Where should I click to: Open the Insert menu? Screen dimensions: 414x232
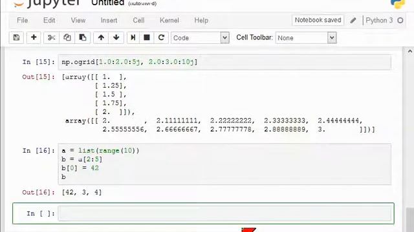(109, 20)
